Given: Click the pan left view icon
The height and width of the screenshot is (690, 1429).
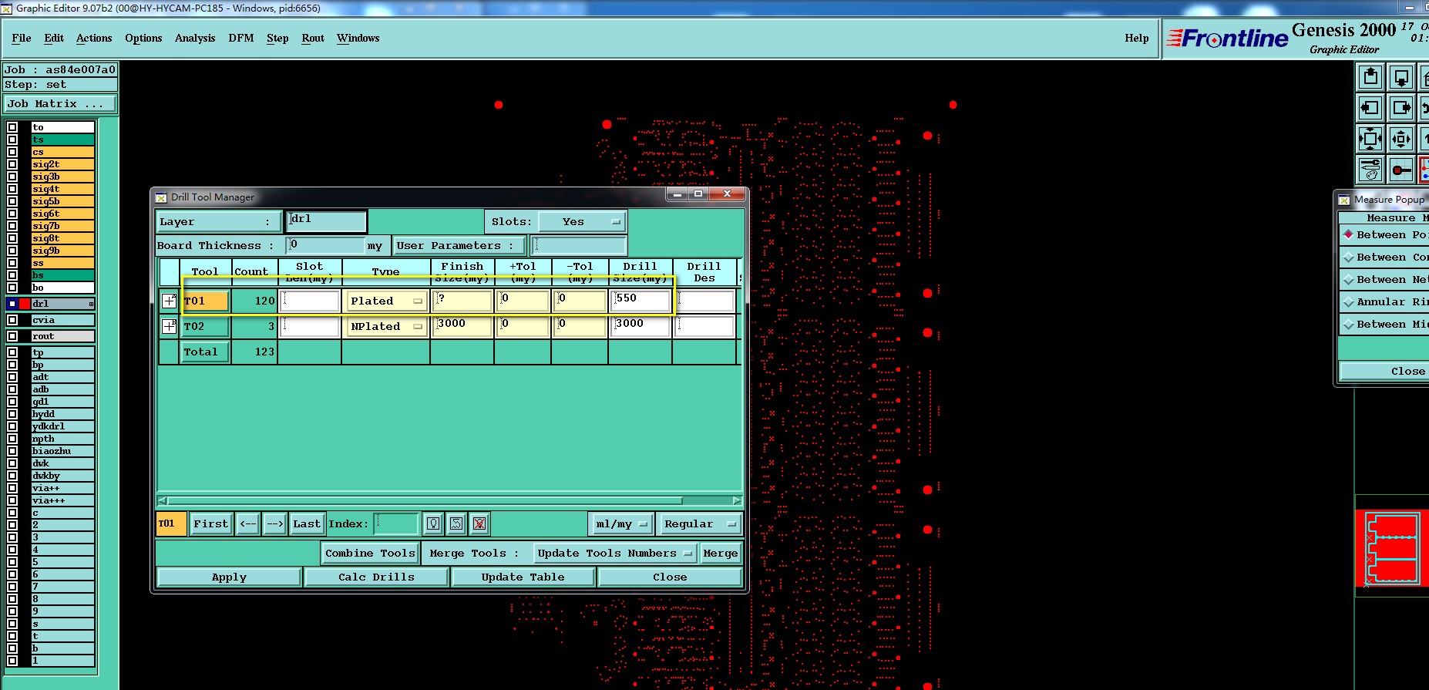Looking at the screenshot, I should tap(1370, 108).
